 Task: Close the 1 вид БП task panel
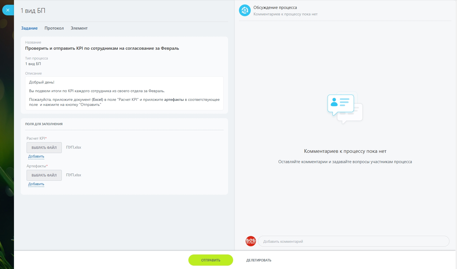tap(8, 10)
